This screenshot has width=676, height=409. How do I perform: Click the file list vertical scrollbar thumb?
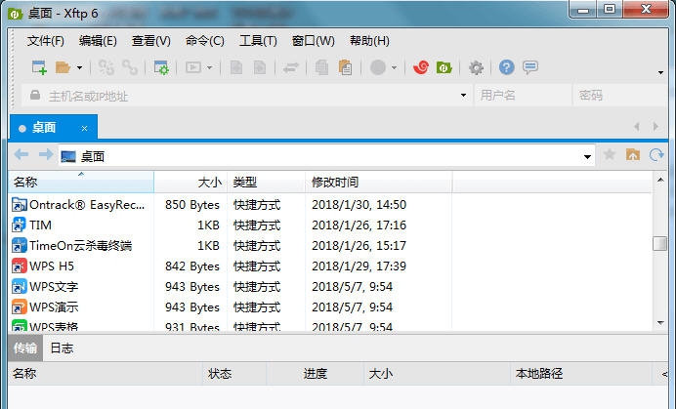point(659,243)
